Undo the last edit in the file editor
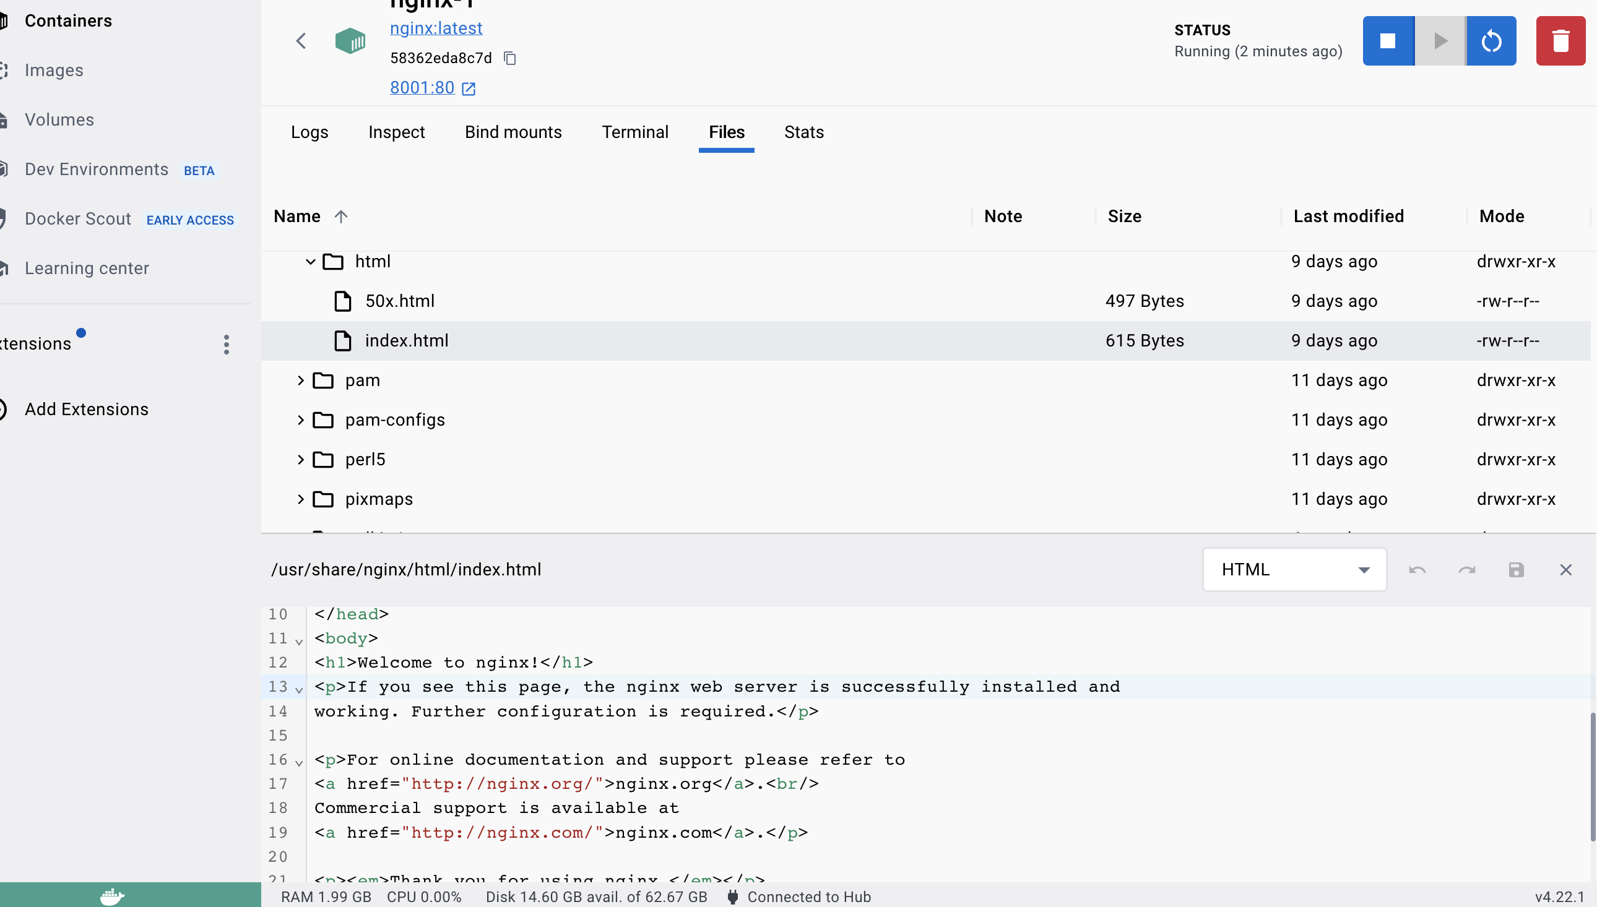The image size is (1597, 907). [1417, 570]
